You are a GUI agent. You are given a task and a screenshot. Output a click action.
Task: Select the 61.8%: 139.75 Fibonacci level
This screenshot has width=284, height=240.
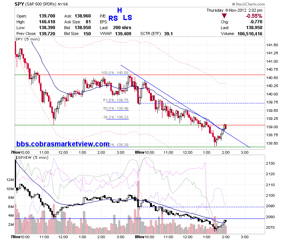[116, 100]
